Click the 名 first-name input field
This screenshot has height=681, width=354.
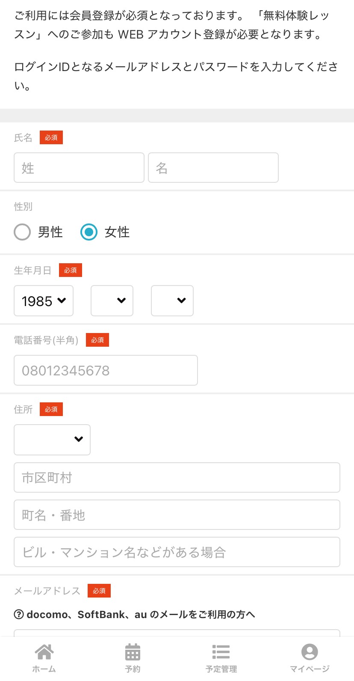click(212, 167)
